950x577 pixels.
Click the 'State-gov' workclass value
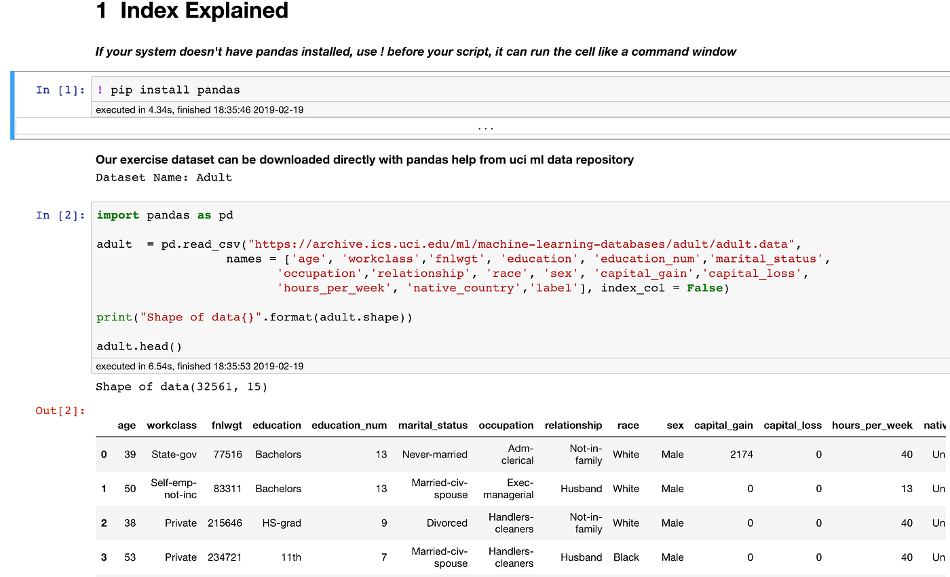pos(174,454)
